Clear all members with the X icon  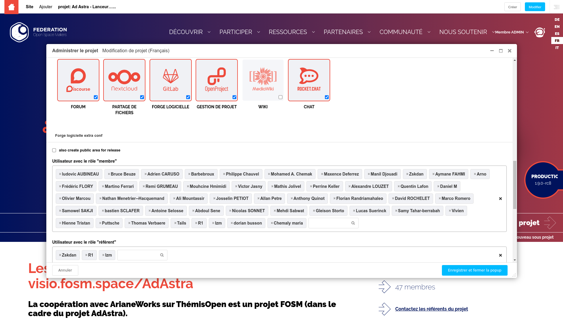tap(501, 199)
